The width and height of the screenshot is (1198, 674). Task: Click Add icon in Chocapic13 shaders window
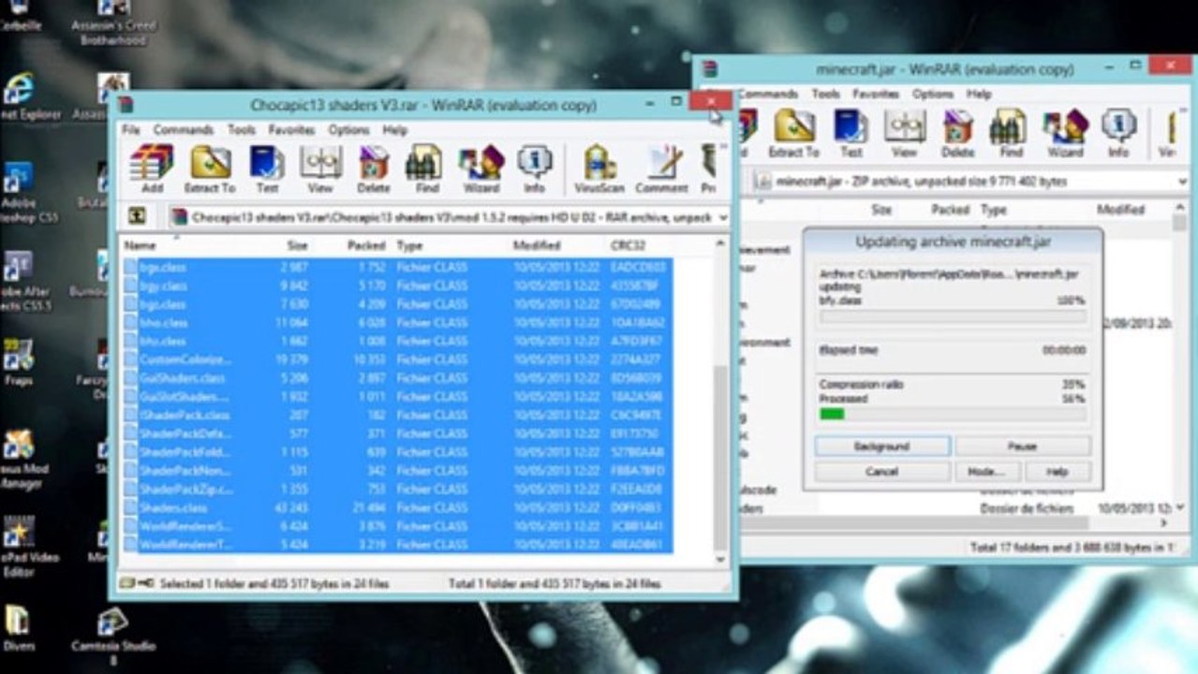(152, 168)
